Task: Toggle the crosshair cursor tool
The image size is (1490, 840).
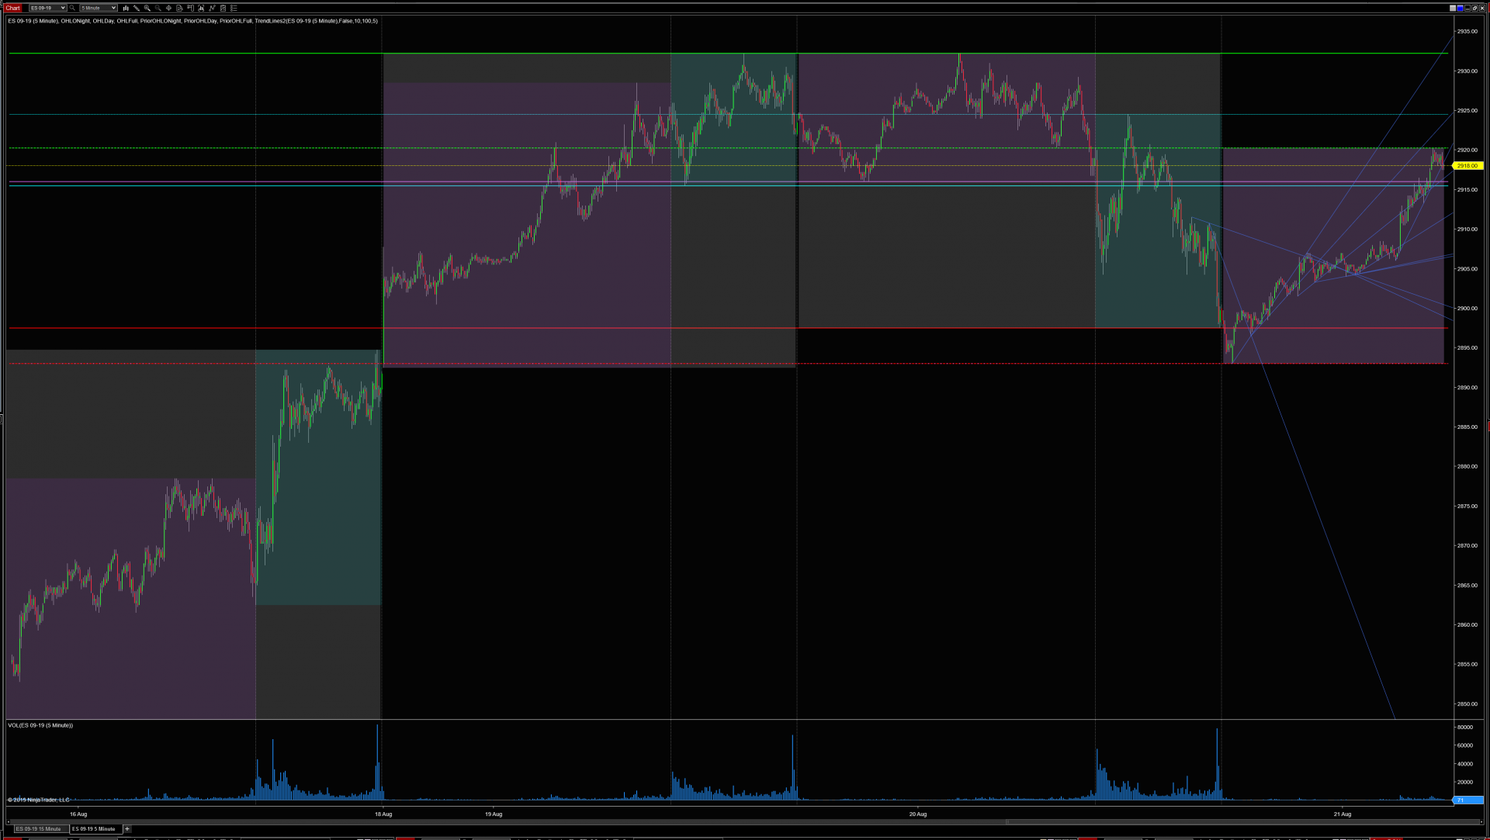Action: pyautogui.click(x=168, y=8)
